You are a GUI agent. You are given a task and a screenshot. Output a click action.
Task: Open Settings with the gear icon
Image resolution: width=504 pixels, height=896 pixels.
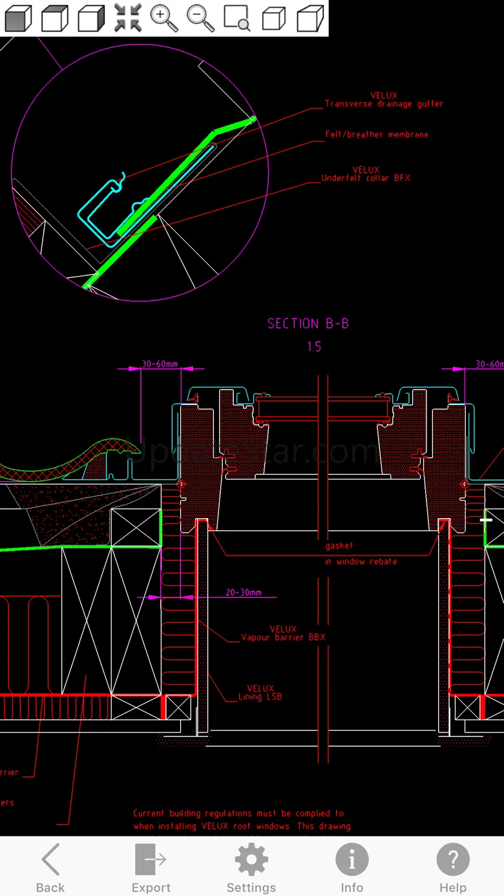click(x=251, y=868)
